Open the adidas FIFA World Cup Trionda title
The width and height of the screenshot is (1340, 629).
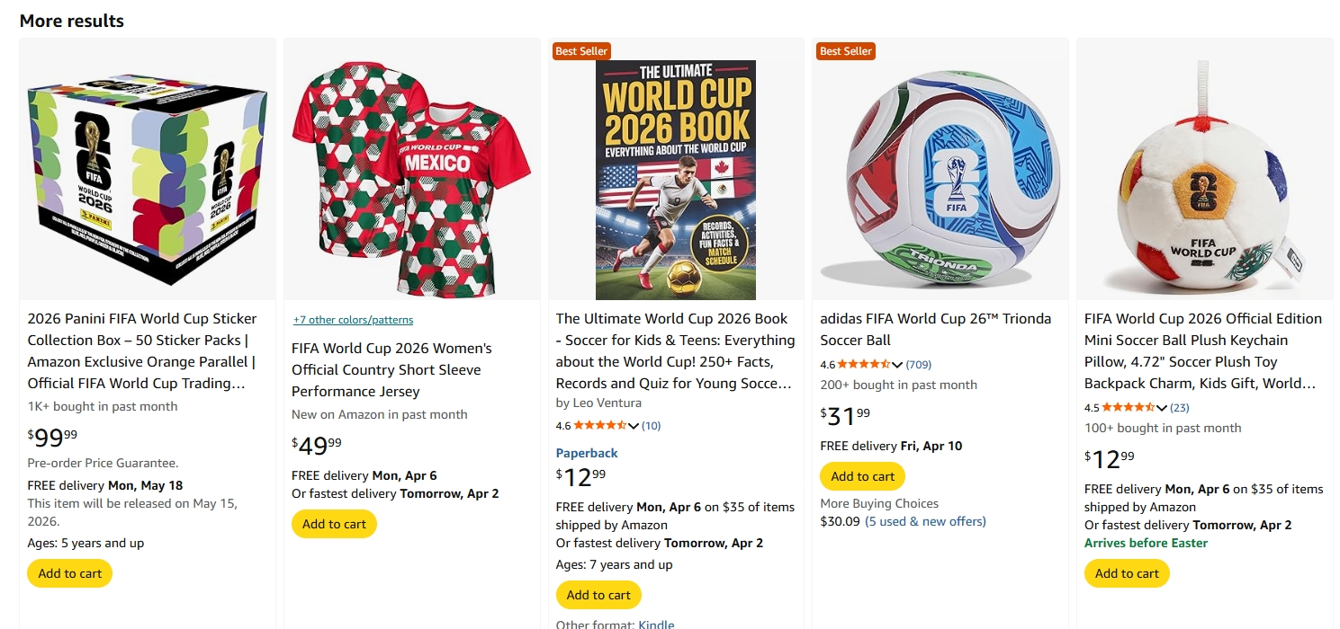(935, 329)
